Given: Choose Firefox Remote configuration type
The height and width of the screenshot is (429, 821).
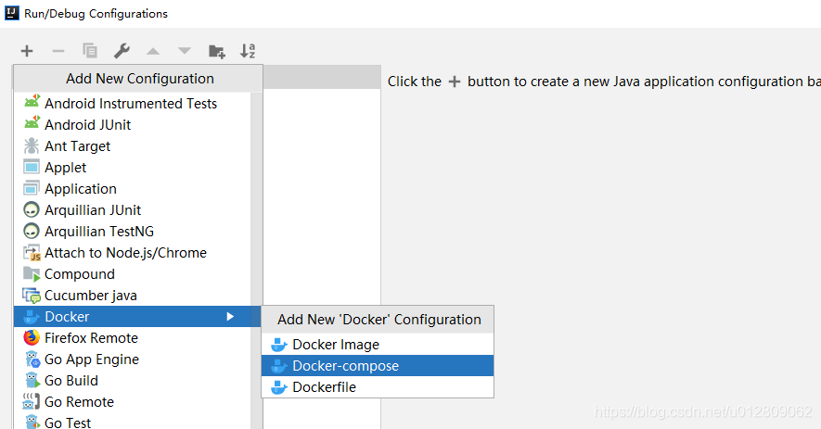Looking at the screenshot, I should click(x=91, y=338).
